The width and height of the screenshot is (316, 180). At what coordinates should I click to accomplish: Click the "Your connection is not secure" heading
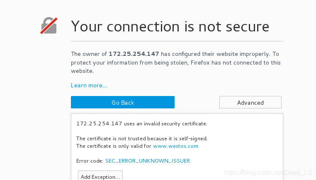point(170,26)
